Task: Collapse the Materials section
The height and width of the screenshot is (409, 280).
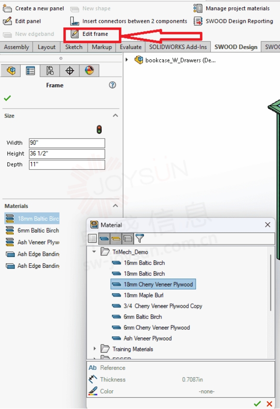Action: [x=115, y=206]
